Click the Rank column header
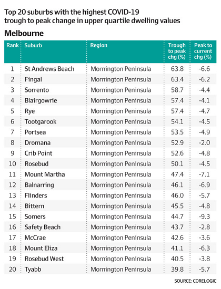Screen dimensions: 221x289 coord(13,45)
